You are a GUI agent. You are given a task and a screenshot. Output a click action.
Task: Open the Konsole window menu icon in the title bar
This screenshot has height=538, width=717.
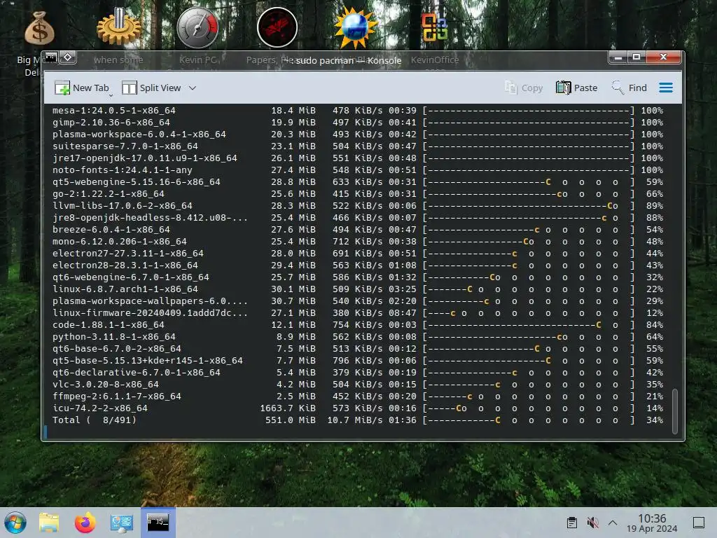51,57
